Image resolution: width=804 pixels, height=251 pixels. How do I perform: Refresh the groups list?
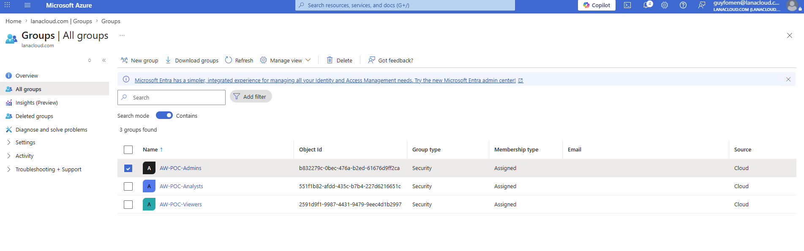(239, 60)
